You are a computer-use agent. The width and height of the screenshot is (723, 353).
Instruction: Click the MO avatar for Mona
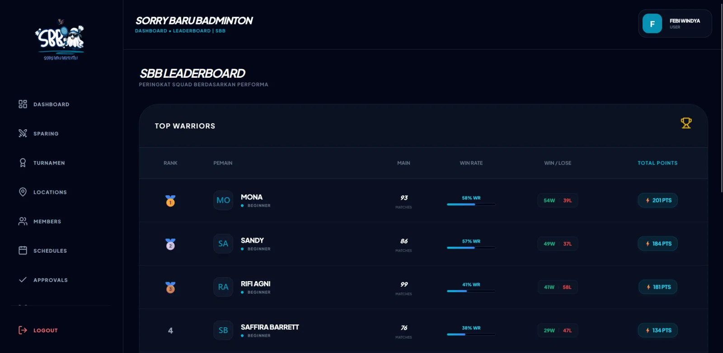coord(223,200)
